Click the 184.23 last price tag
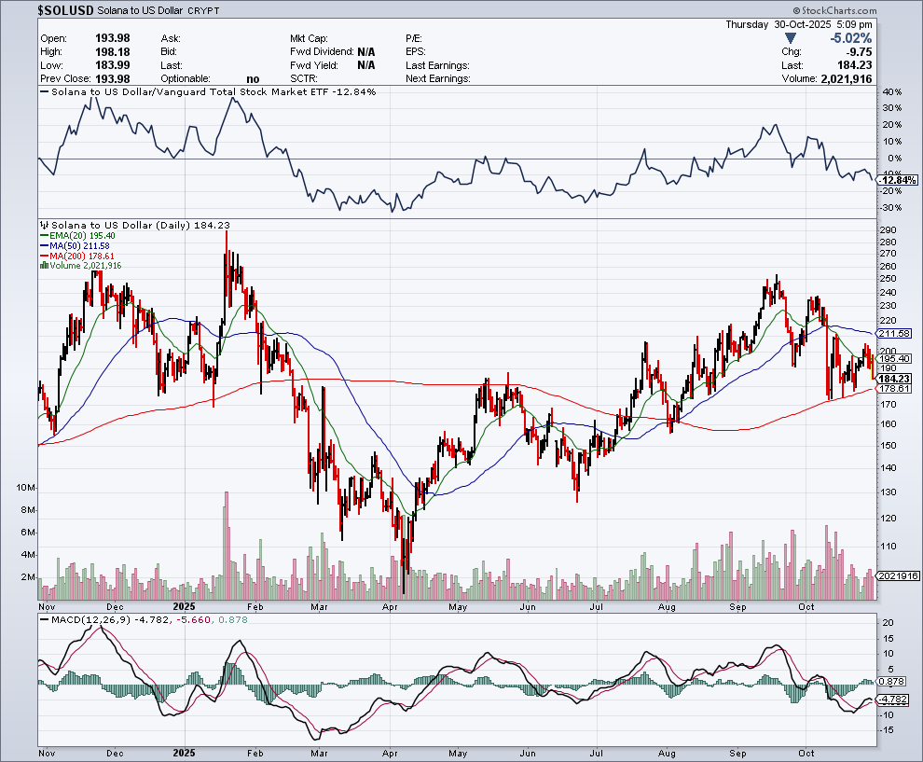923x762 pixels. click(x=895, y=379)
